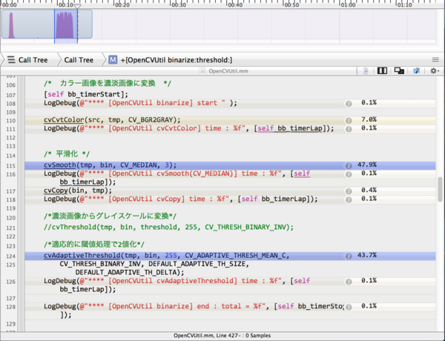Click the 0.4% sample value

coord(369,190)
